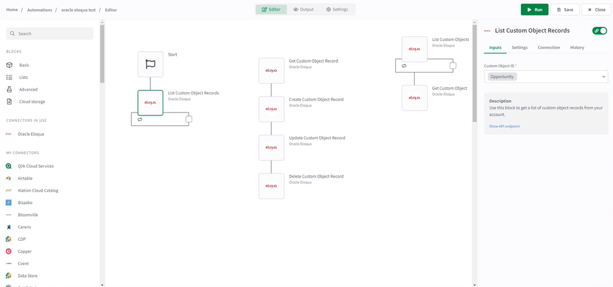
Task: Click the Show API endpoint link
Action: pos(504,126)
